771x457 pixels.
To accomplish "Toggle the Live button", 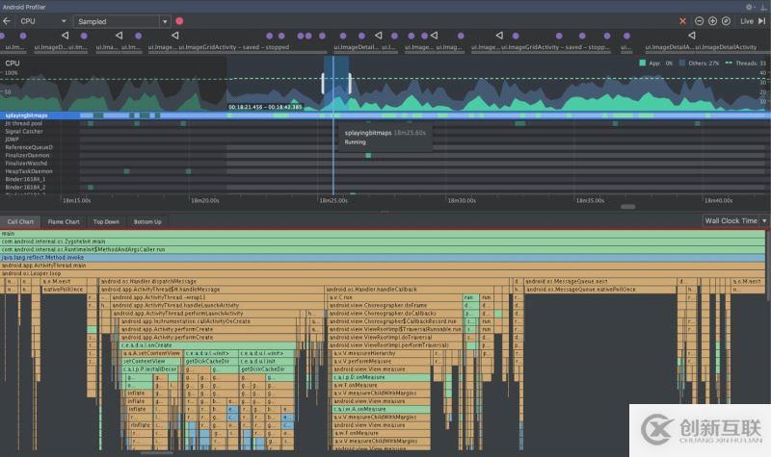I will tap(746, 20).
